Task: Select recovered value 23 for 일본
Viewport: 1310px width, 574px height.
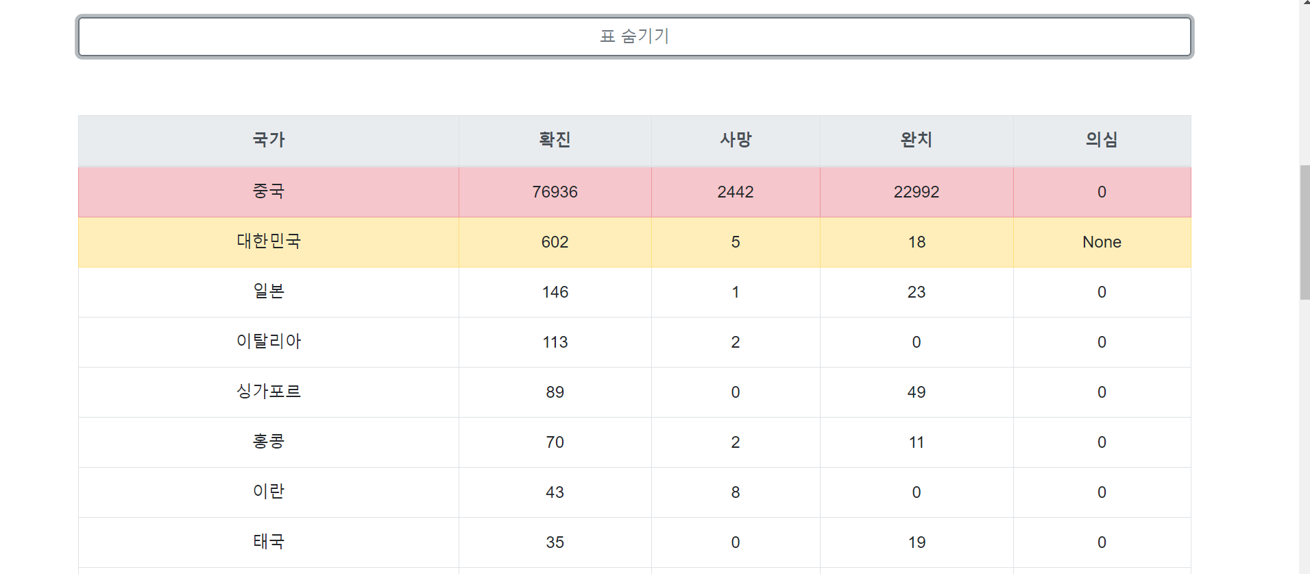Action: tap(917, 292)
